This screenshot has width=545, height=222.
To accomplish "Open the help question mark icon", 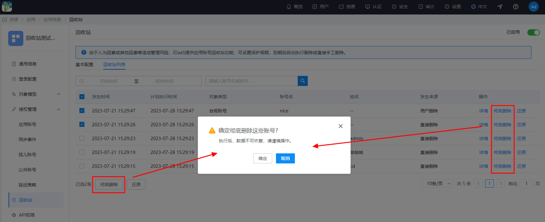I will [516, 7].
